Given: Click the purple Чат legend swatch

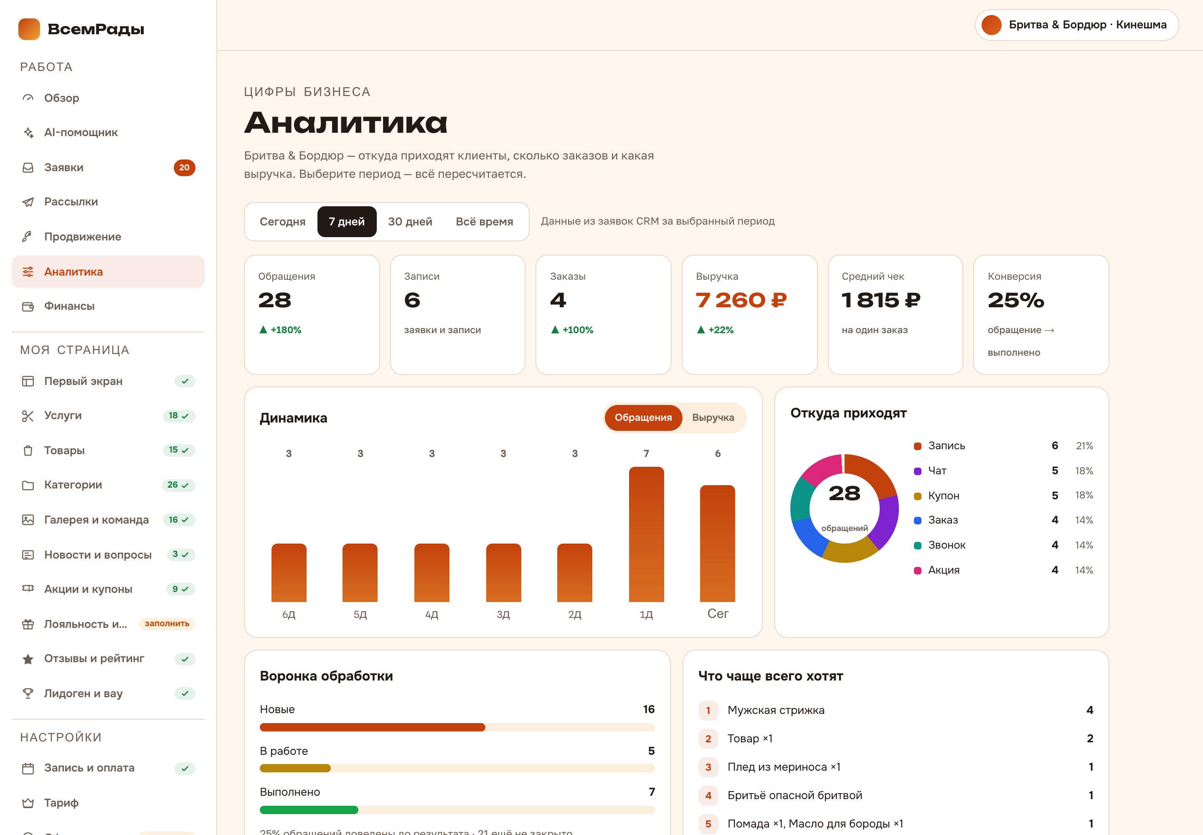Looking at the screenshot, I should pos(917,471).
